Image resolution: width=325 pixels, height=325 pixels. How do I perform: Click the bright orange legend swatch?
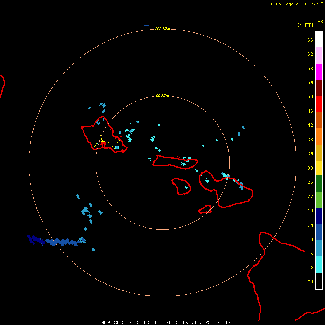coord(319,136)
